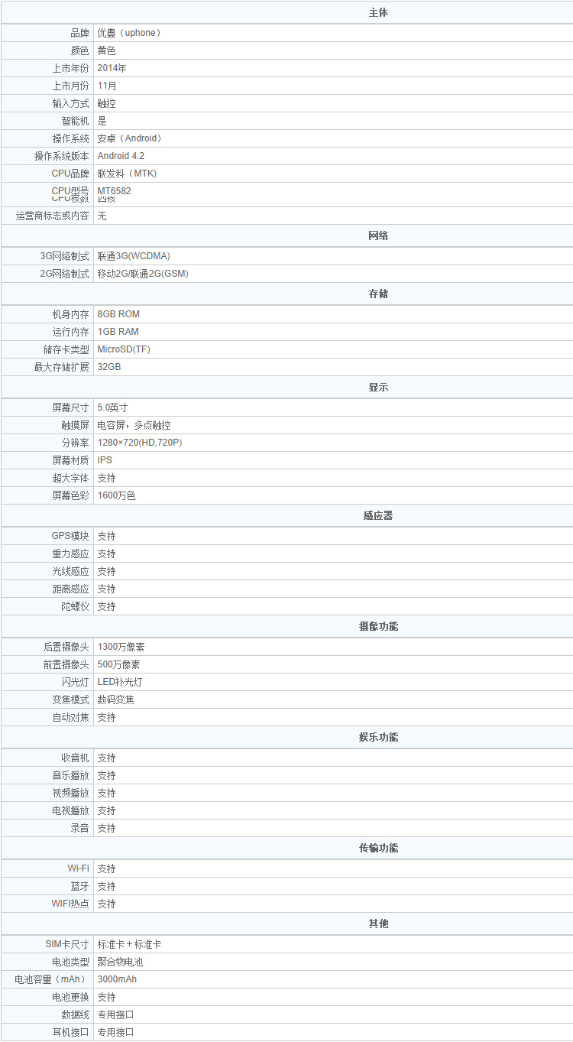
Task: Select '支持' in the 电视播放 row
Action: point(107,810)
